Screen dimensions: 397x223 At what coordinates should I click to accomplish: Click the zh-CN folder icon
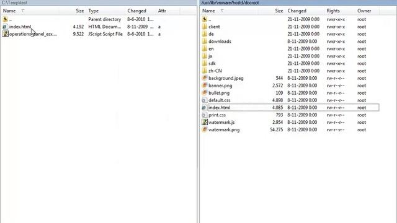204,71
